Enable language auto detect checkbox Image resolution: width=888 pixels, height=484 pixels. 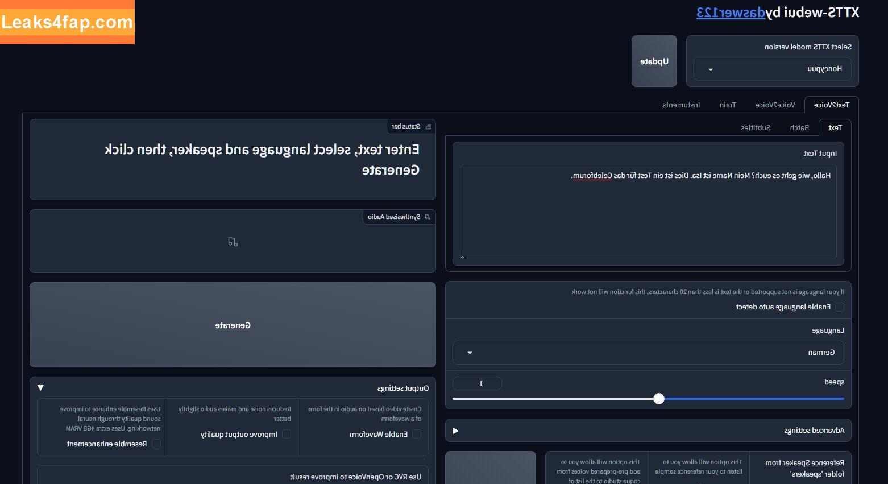[840, 307]
